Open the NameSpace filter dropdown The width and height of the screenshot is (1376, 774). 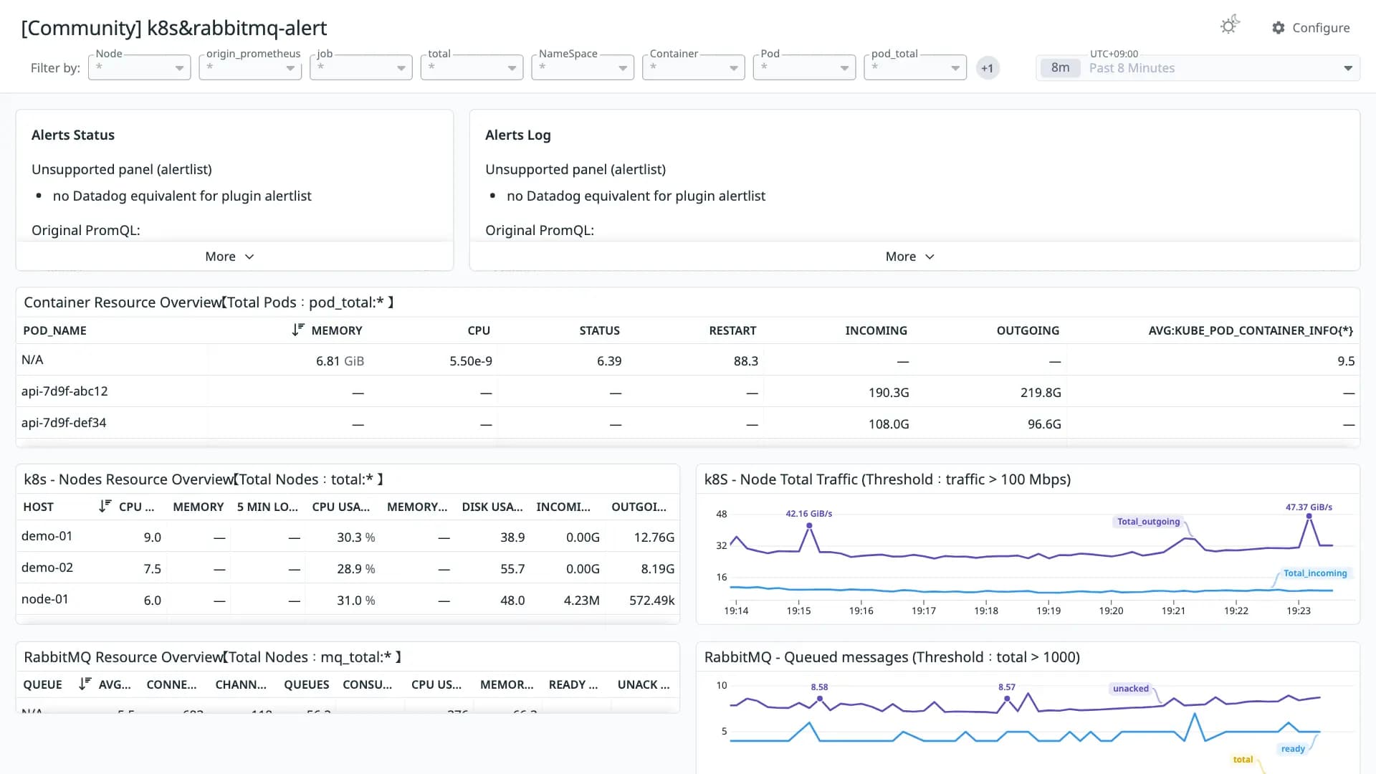583,67
